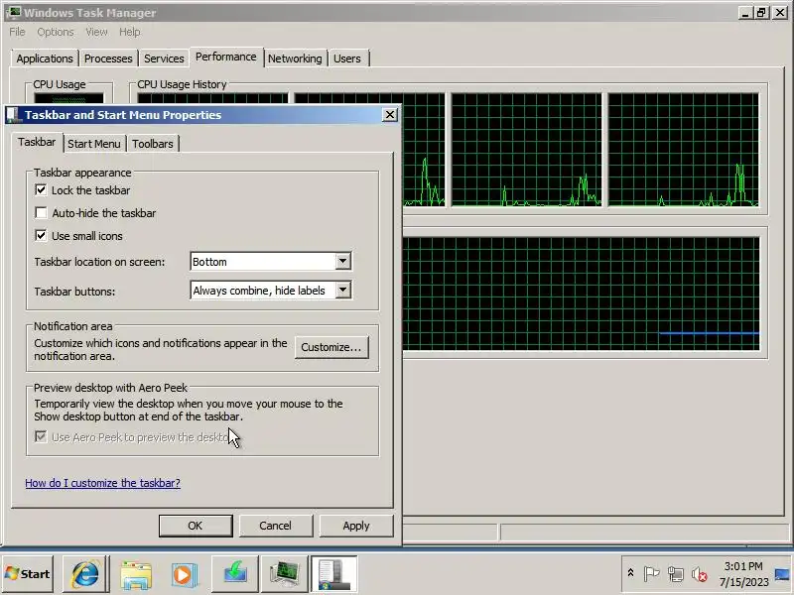Open Task Manager Help menu
The height and width of the screenshot is (595, 794).
[x=130, y=32]
